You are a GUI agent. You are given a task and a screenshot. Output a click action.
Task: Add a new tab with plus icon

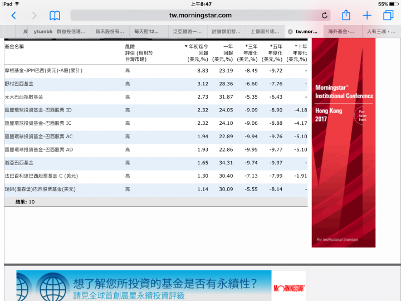(x=367, y=16)
